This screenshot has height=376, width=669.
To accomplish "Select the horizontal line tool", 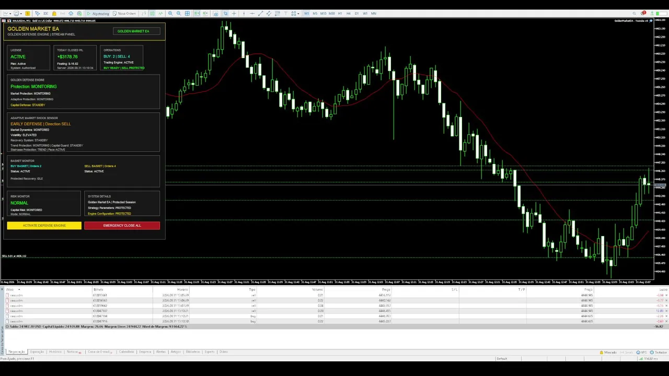I will click(x=252, y=14).
